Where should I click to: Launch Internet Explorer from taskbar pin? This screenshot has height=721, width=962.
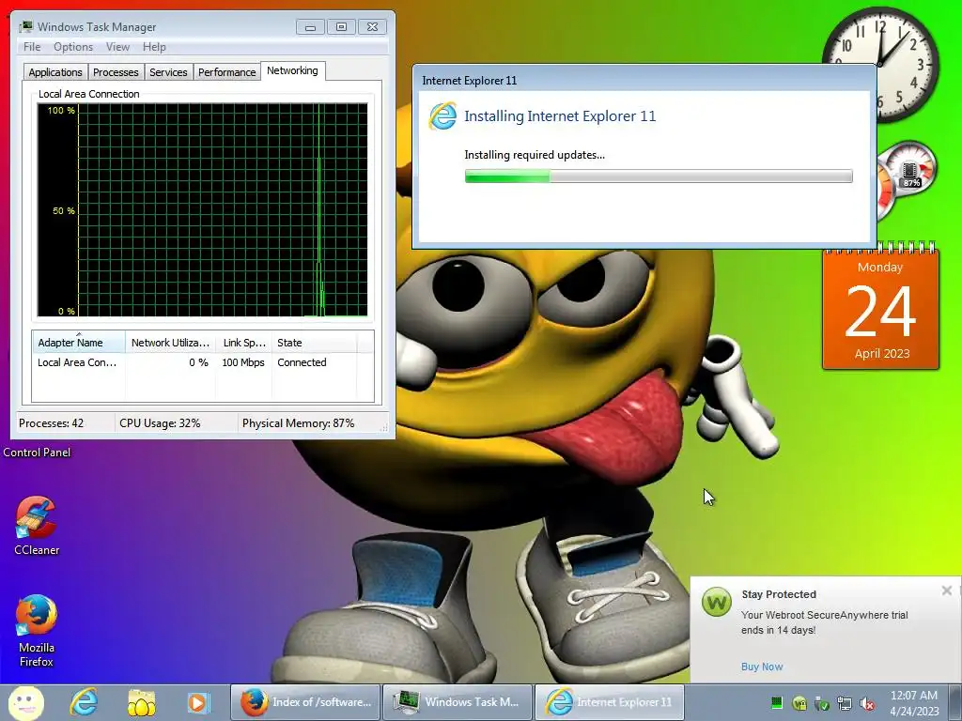click(84, 702)
